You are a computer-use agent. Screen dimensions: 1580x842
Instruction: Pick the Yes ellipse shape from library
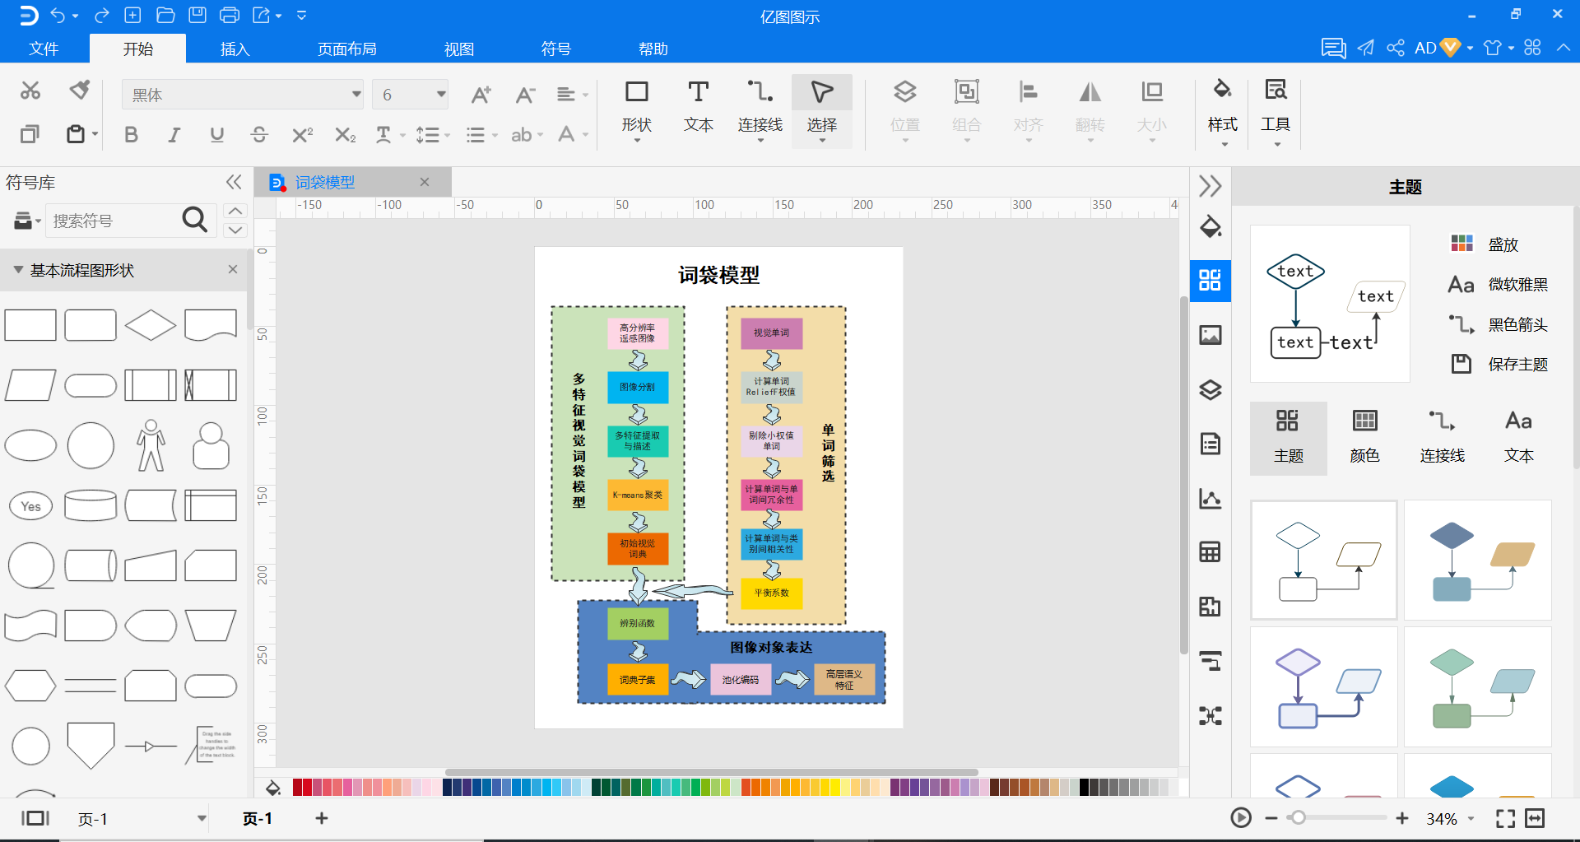coord(30,505)
